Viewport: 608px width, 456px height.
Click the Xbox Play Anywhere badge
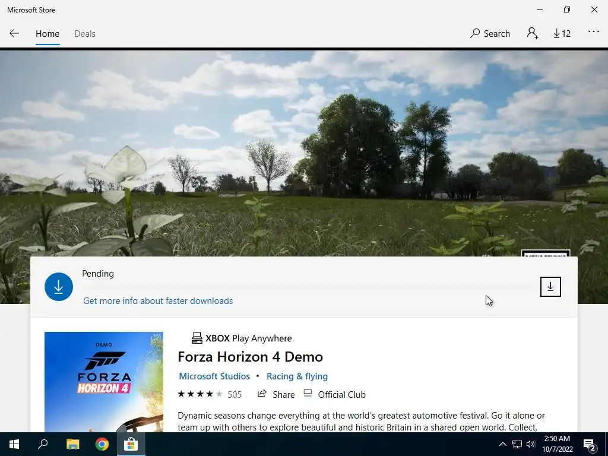pyautogui.click(x=242, y=338)
